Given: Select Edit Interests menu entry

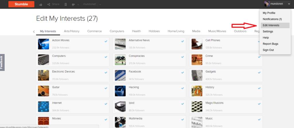Looking at the screenshot, I should [275, 25].
